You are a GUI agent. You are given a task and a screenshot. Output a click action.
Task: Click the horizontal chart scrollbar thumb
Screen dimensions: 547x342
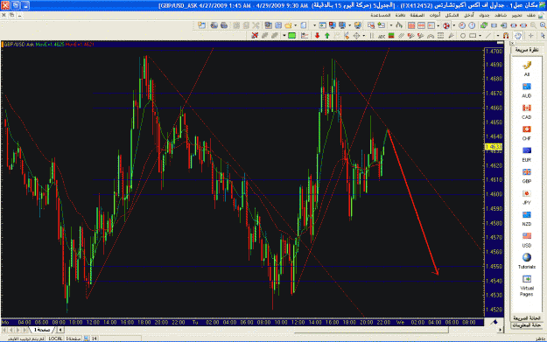coord(371,330)
